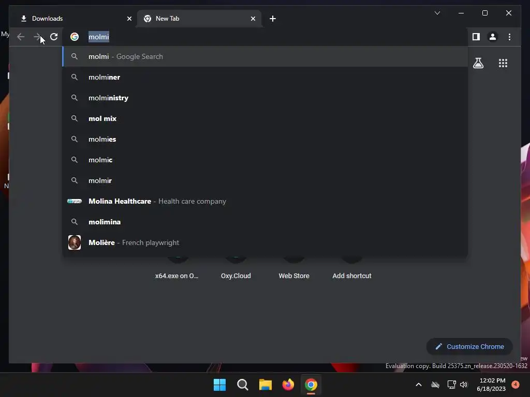
Task: Reload the page with refresh icon
Action: (54, 37)
